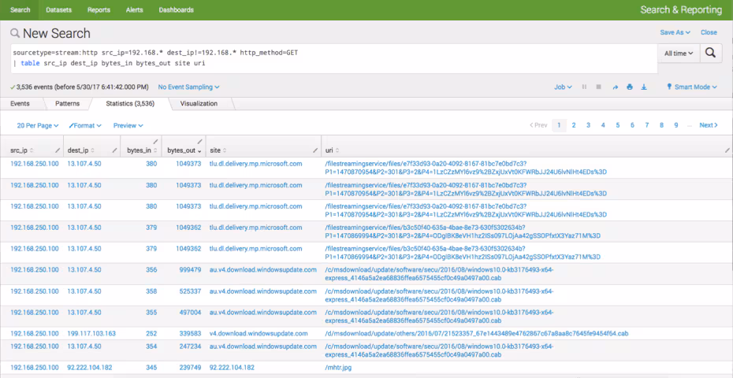The width and height of the screenshot is (733, 378).
Task: Go to Next results page
Action: (708, 125)
